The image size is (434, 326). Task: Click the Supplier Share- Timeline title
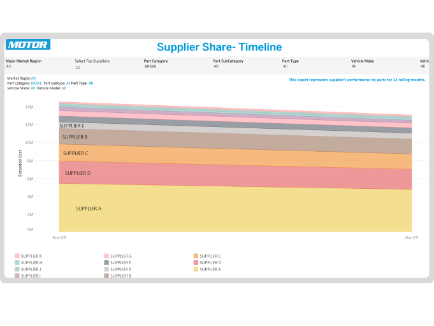[219, 47]
